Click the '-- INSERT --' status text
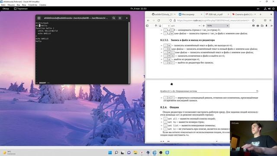277x156 pixels. coord(42,83)
